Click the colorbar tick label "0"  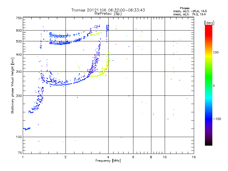tap(213, 85)
